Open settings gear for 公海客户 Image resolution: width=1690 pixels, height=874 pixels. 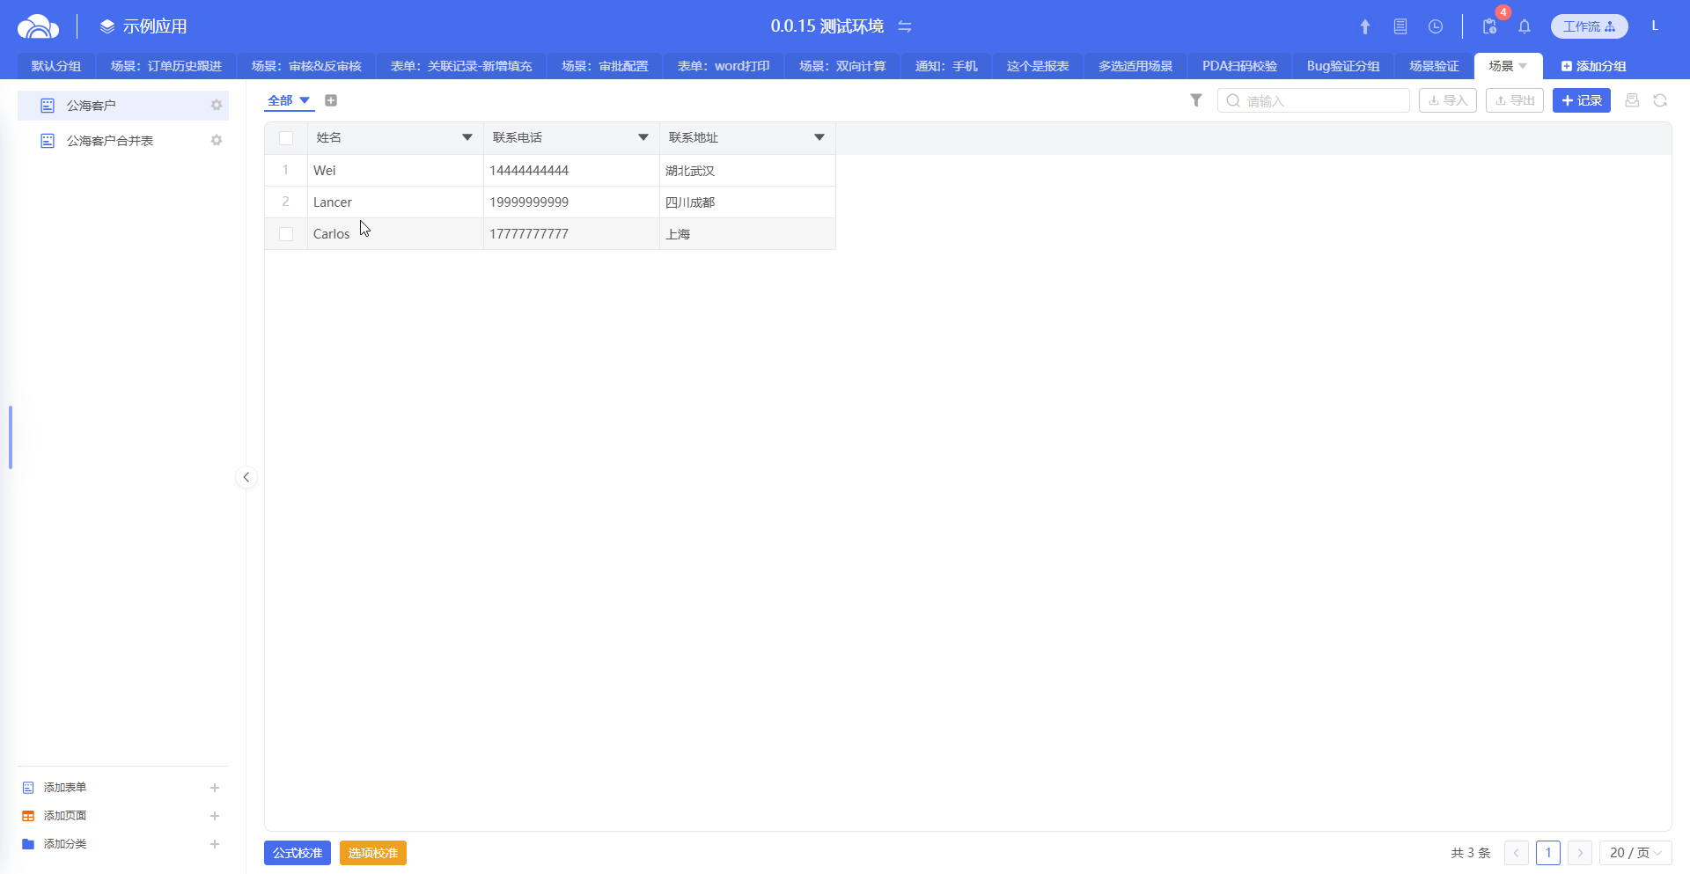point(216,106)
